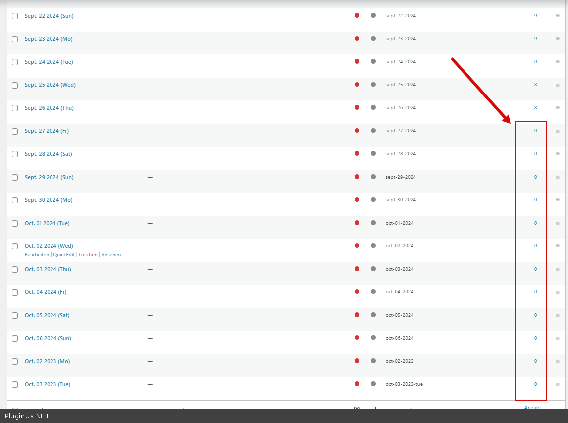
Task: Click the drag handle on Oct. 01 row
Action: tap(557, 223)
